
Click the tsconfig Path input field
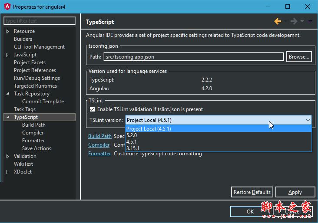point(194,57)
